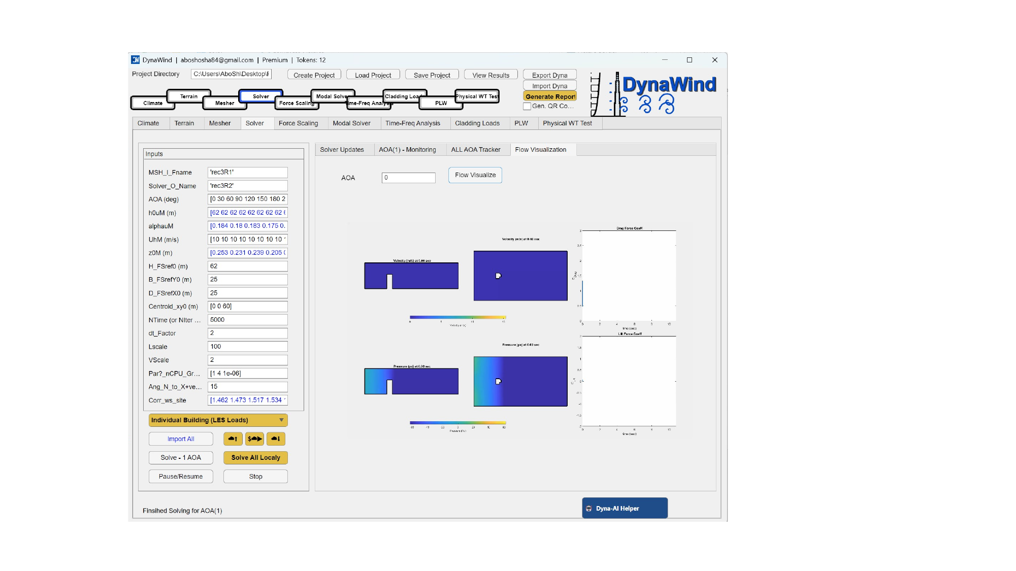Image resolution: width=1016 pixels, height=571 pixels.
Task: Switch to the ALL AOA Tracker tab
Action: coord(475,150)
